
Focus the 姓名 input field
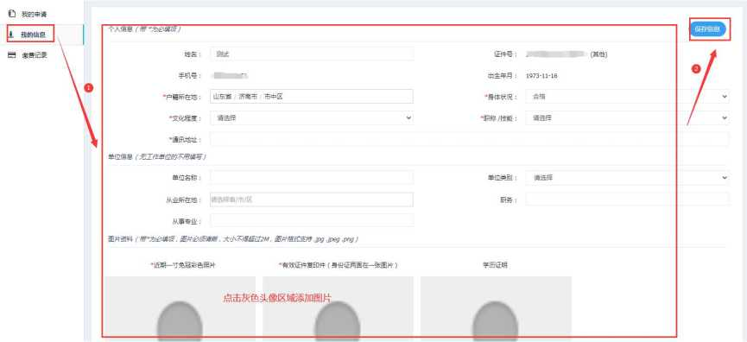[x=312, y=54]
